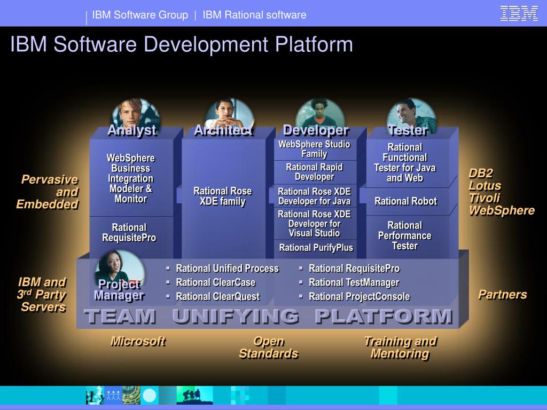547x410 pixels.
Task: Click the "Rational Rapid Developer" box
Action: pos(314,172)
